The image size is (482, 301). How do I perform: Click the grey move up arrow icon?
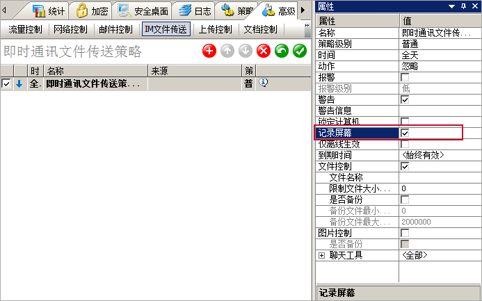pyautogui.click(x=227, y=51)
